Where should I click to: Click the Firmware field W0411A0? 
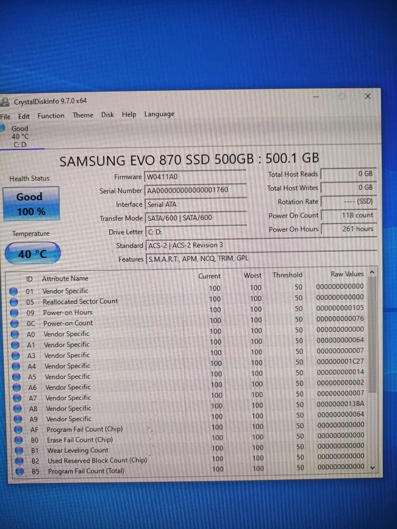click(x=195, y=176)
